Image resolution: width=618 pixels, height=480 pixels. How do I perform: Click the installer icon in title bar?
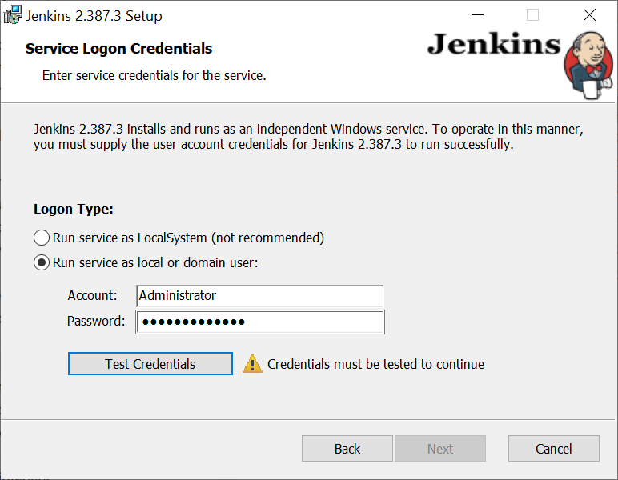pos(13,14)
